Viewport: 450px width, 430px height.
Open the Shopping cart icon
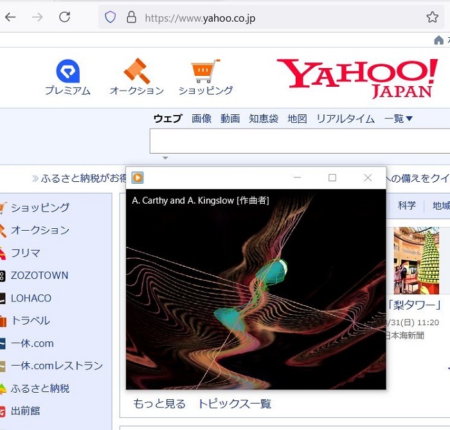(x=206, y=71)
